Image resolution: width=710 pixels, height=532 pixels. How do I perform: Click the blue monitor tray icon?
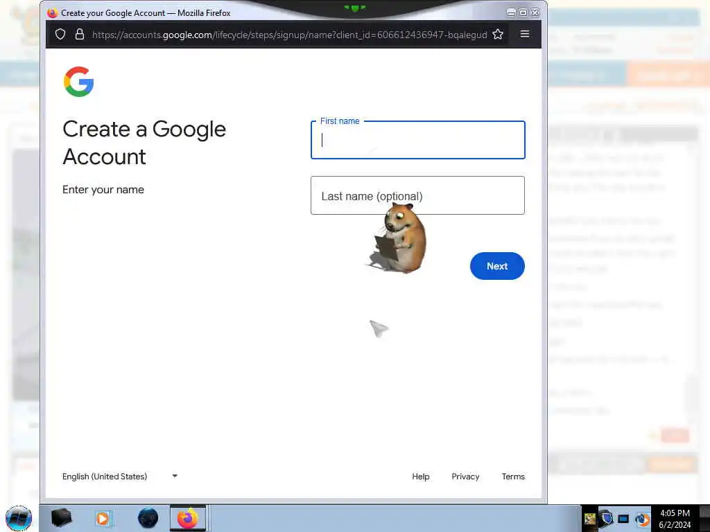tap(623, 519)
